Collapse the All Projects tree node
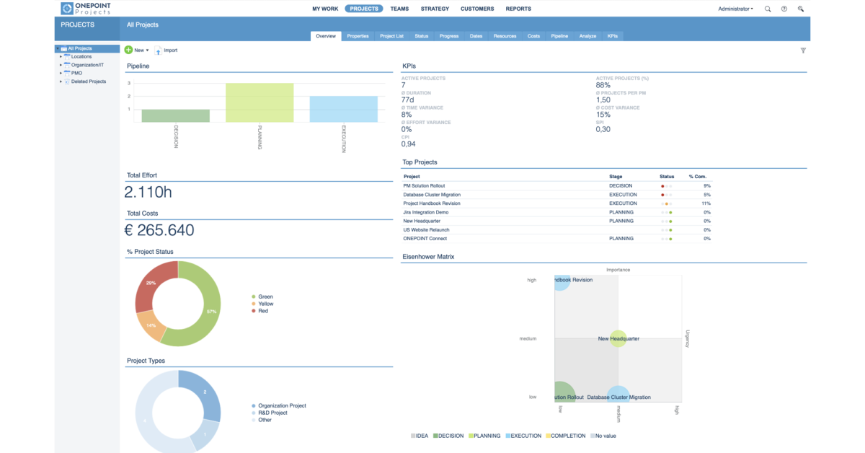 pyautogui.click(x=57, y=48)
